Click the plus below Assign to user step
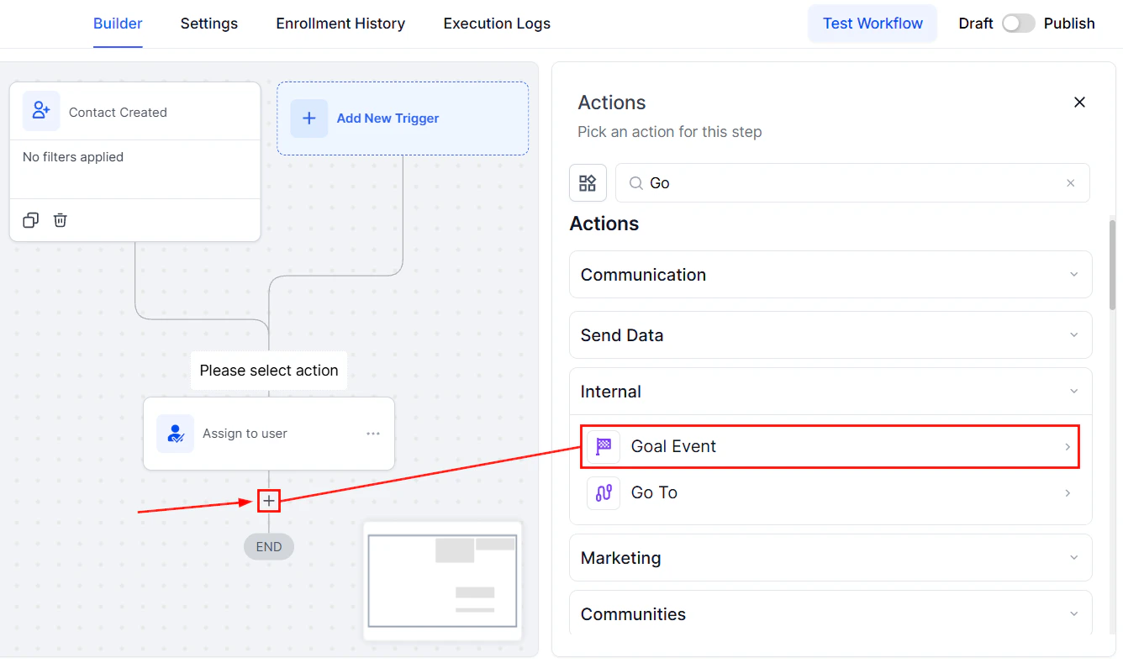This screenshot has width=1123, height=663. [x=268, y=500]
